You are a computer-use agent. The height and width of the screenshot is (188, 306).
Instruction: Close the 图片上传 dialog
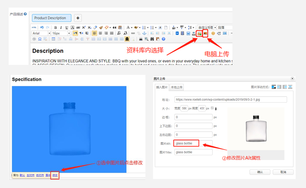click(x=292, y=79)
